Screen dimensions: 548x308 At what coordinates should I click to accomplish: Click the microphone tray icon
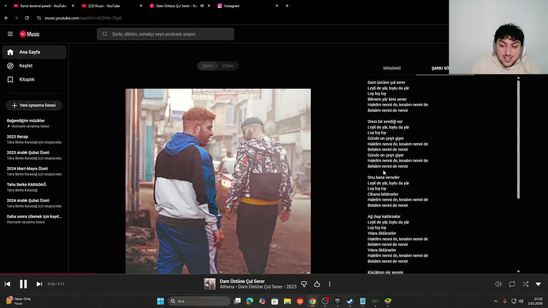pyautogui.click(x=505, y=301)
